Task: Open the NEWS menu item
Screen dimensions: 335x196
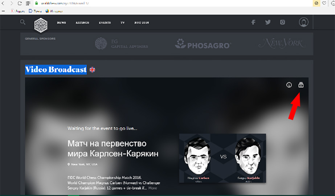Action: tap(61, 23)
